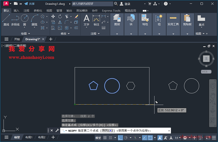Toggle polar tracking in status bar
The width and height of the screenshot is (218, 142).
click(x=126, y=138)
